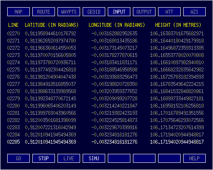Click height value on line 02281
The width and height of the screenshot is (213, 170).
click(x=177, y=113)
